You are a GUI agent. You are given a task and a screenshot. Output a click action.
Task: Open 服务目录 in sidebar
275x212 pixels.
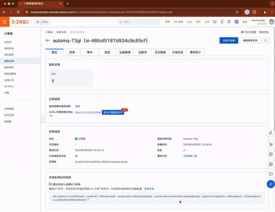9,48
